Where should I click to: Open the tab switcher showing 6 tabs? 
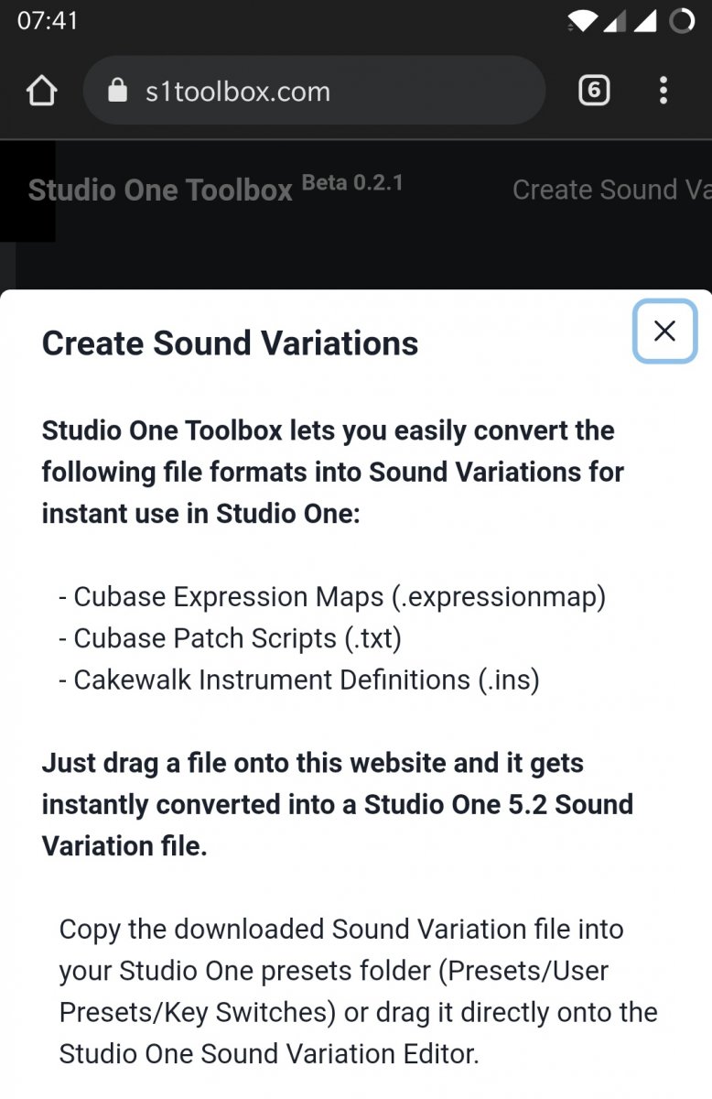click(x=594, y=91)
